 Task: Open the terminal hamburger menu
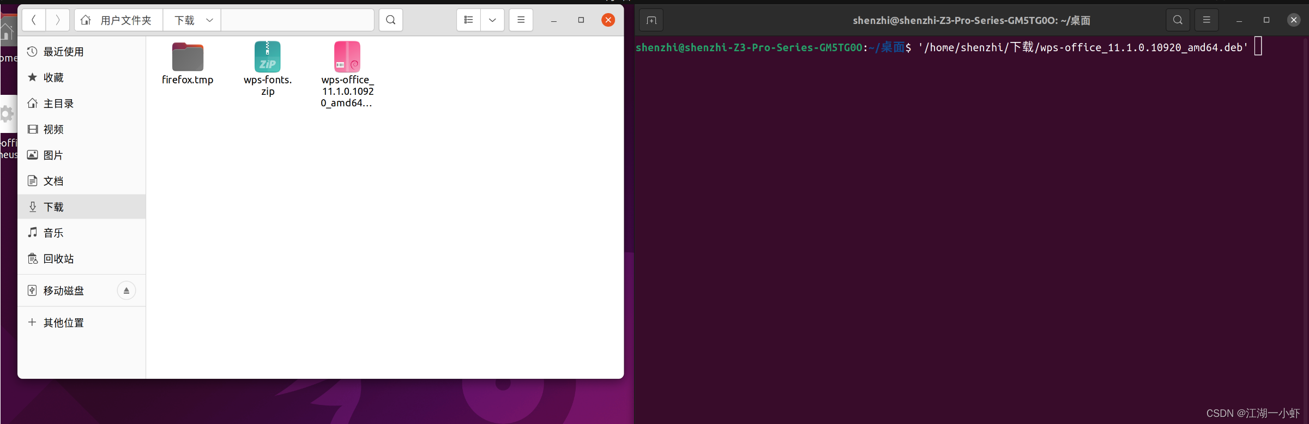click(x=1207, y=20)
